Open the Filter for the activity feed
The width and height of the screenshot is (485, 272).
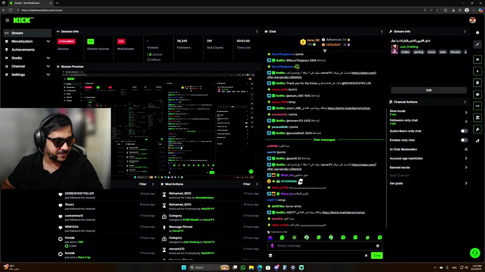[143, 184]
